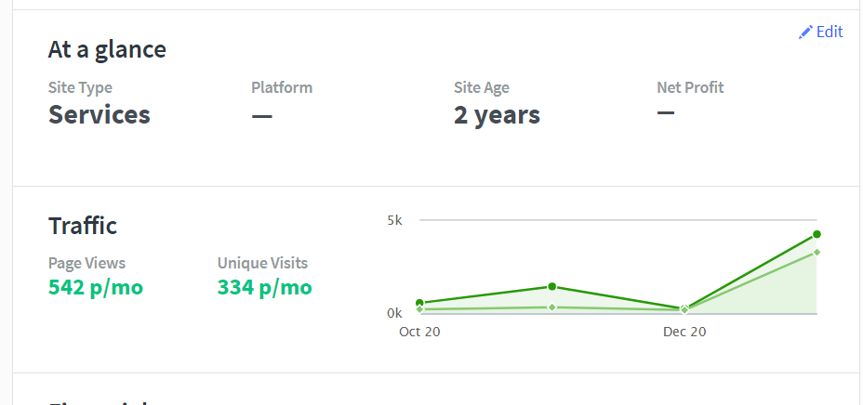Image resolution: width=863 pixels, height=405 pixels.
Task: Click the Oct 20 unique visits diamond
Action: click(x=420, y=309)
